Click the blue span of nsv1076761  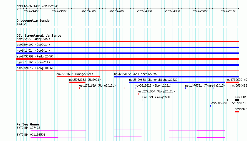tap(200, 88)
